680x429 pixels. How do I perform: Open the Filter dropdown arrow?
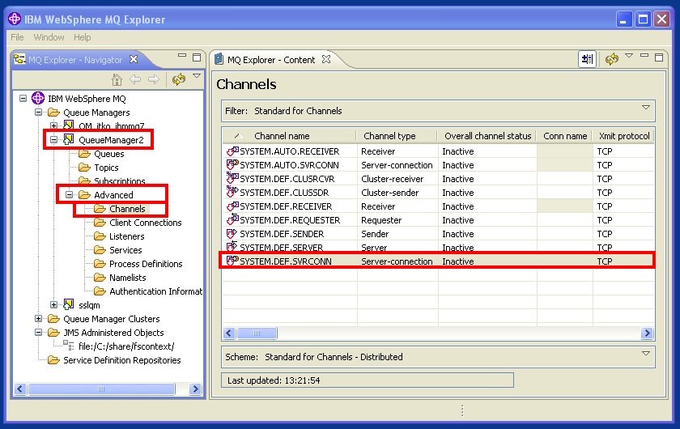[646, 107]
